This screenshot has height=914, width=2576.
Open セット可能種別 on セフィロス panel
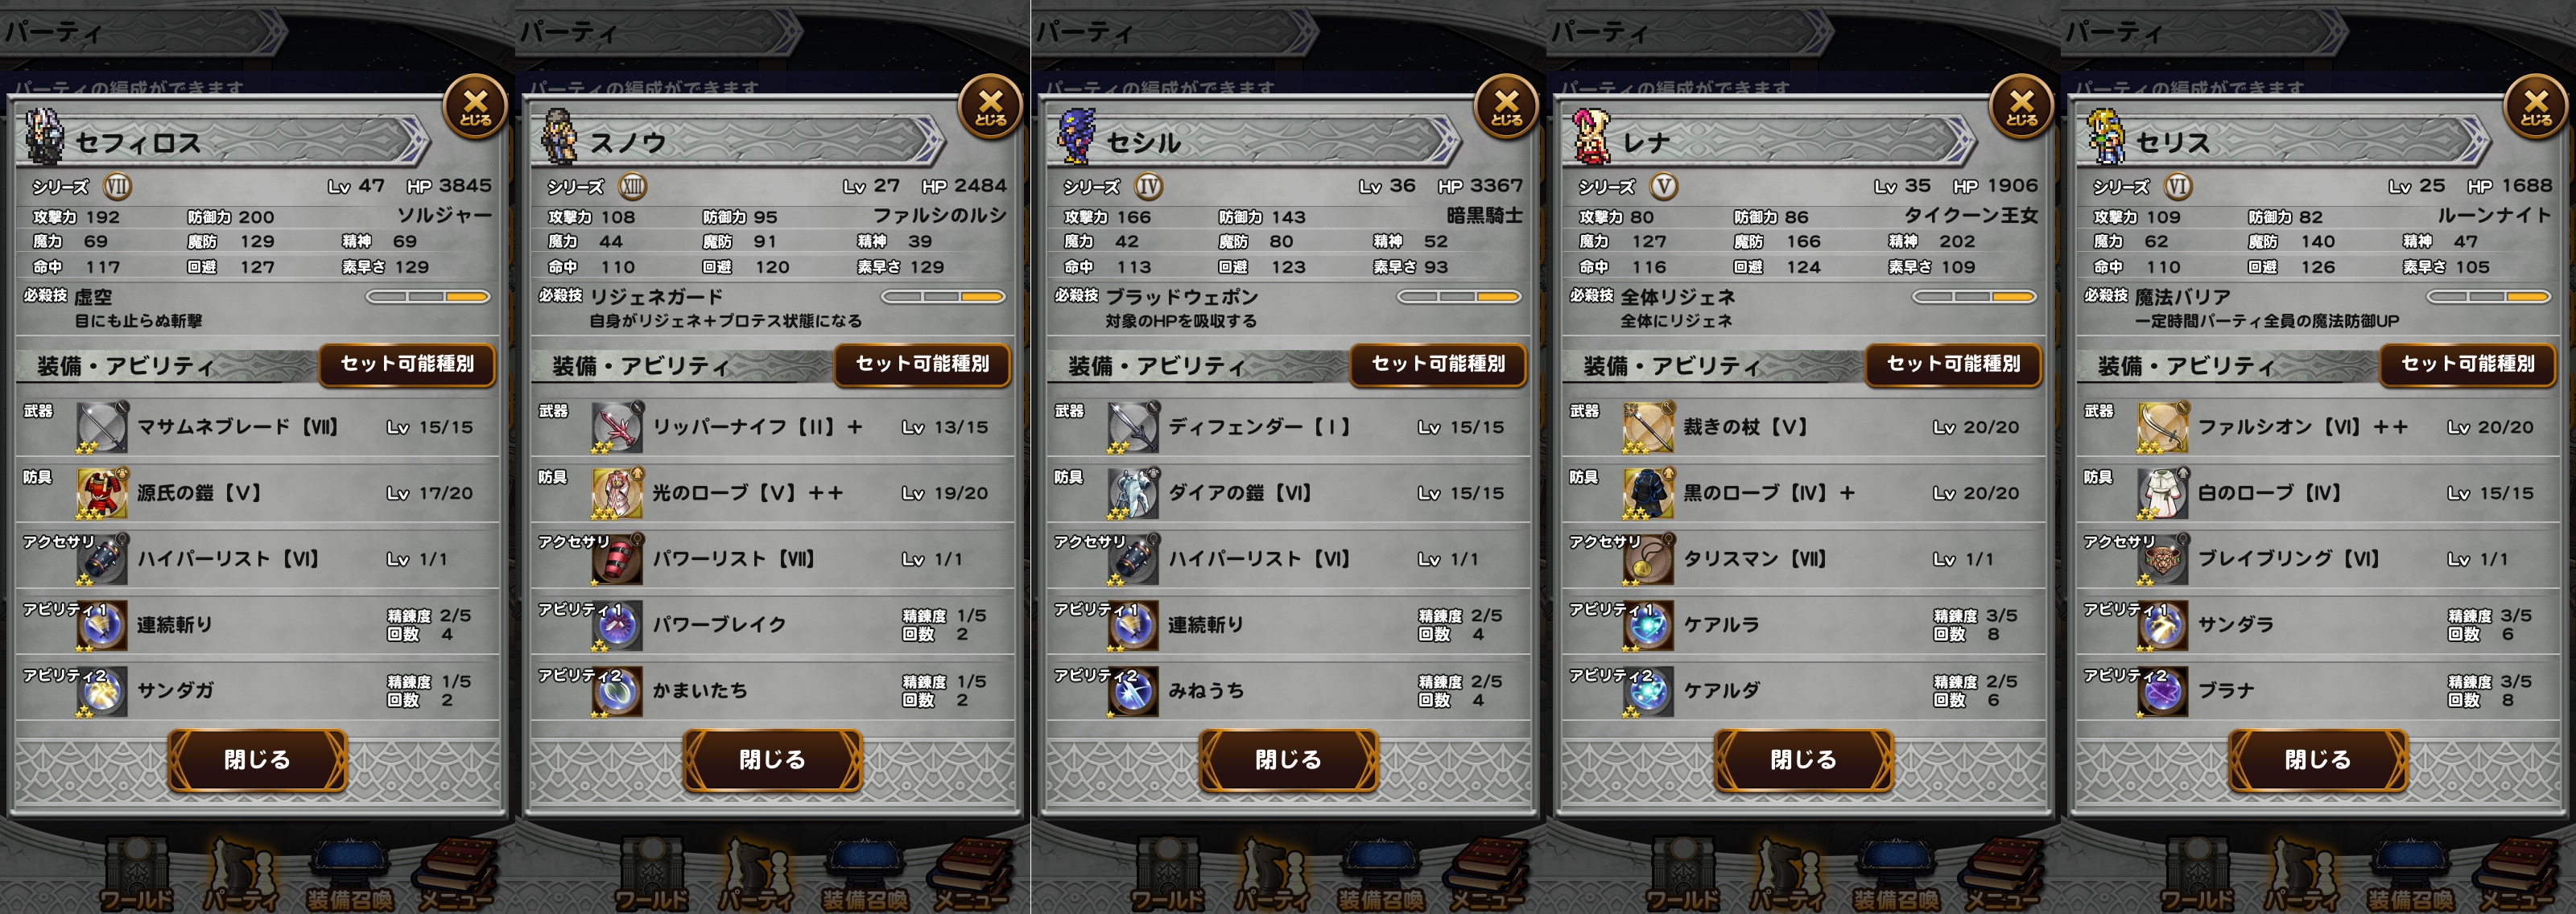click(x=407, y=364)
